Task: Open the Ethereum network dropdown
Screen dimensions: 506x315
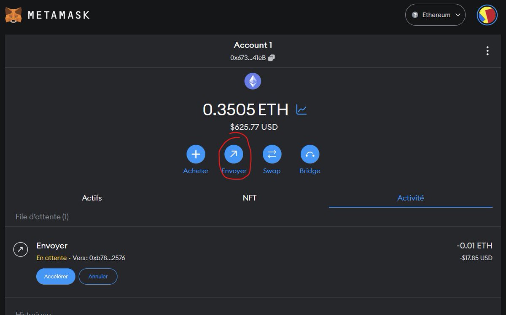Action: click(435, 15)
